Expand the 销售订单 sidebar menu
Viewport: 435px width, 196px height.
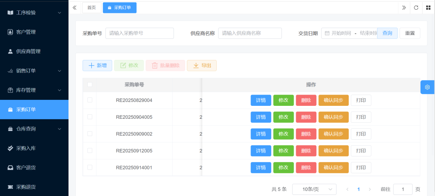point(34,71)
